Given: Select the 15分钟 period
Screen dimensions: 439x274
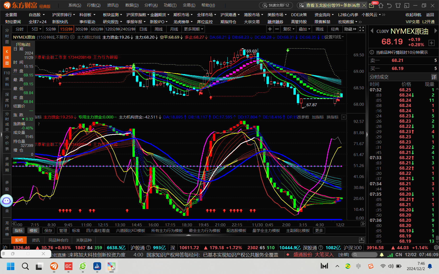Looking at the screenshot, I should click(66, 29).
